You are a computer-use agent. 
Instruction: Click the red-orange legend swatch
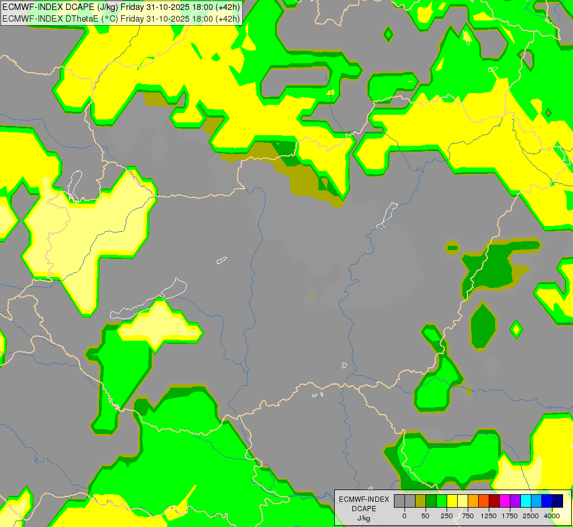pos(484,501)
